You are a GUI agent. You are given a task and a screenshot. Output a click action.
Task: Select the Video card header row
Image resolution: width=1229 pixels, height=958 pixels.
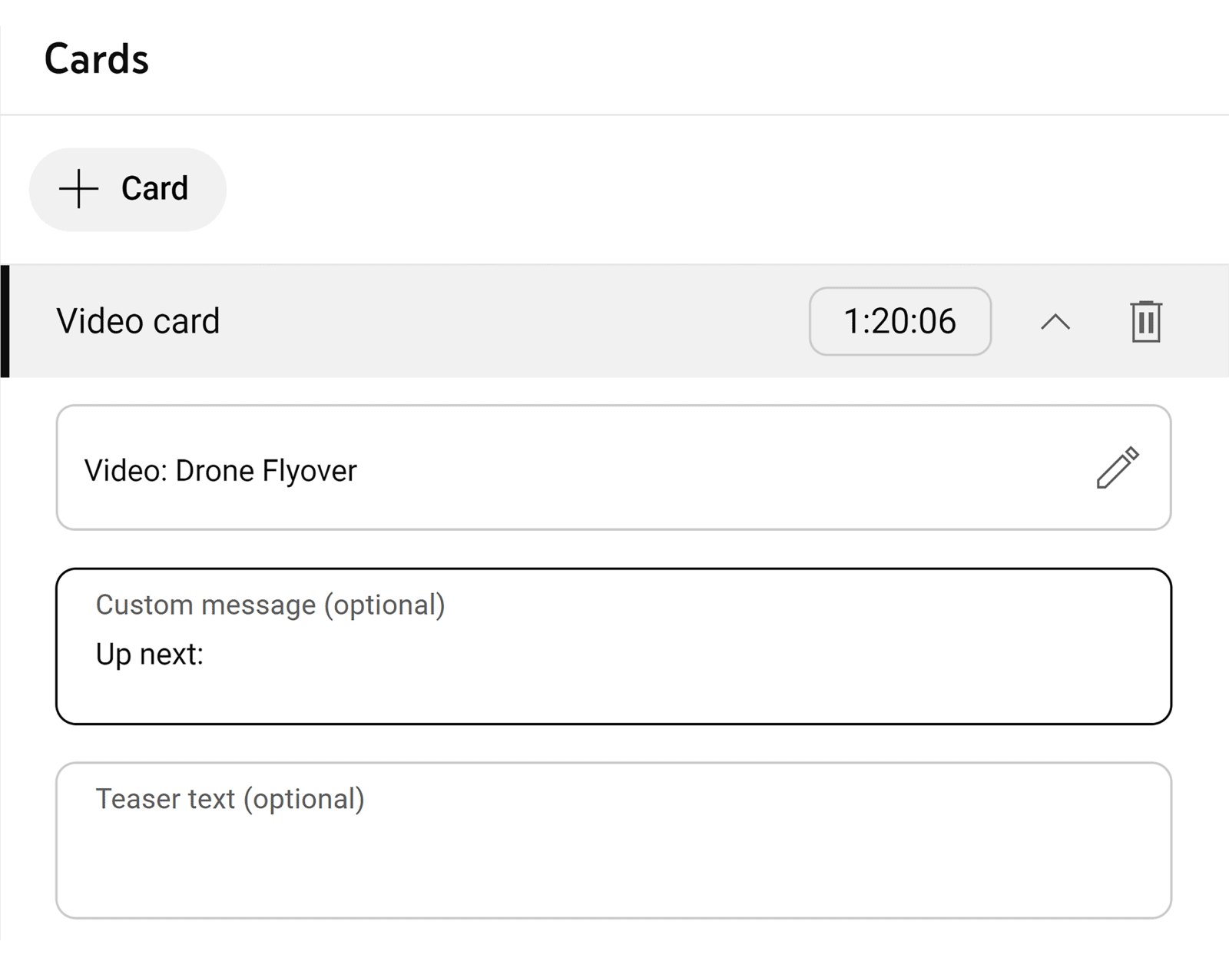[x=461, y=321]
